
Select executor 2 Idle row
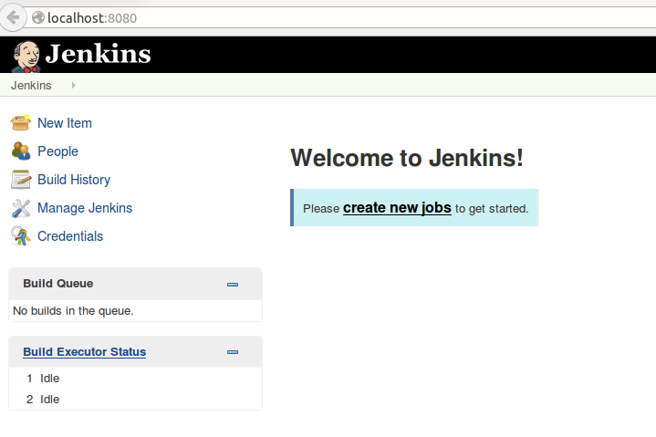point(136,400)
